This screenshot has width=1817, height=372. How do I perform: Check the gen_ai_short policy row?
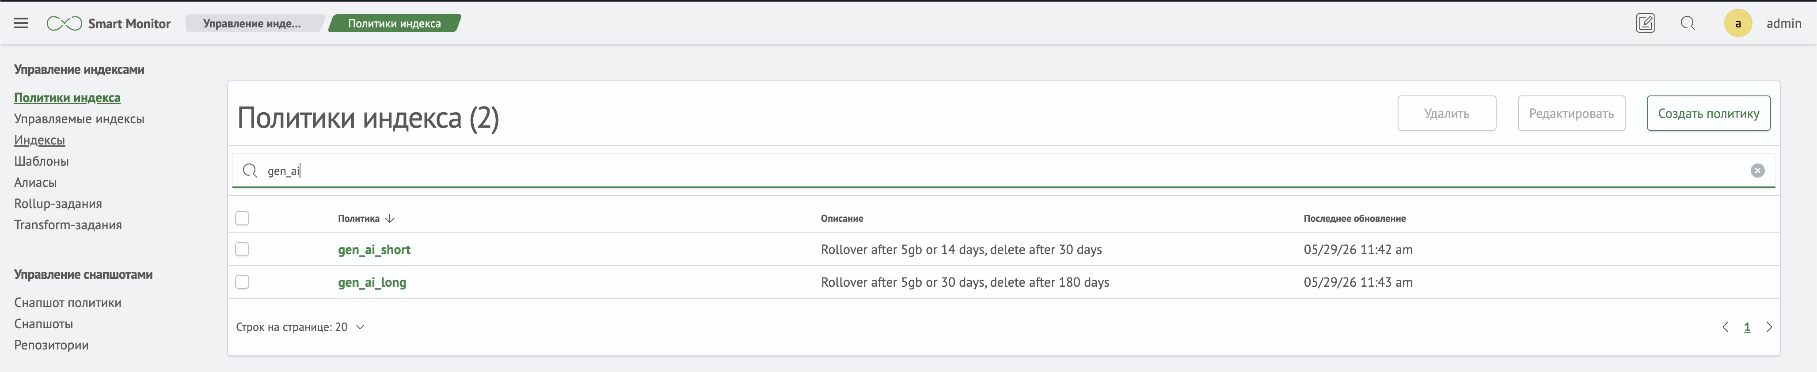(242, 249)
